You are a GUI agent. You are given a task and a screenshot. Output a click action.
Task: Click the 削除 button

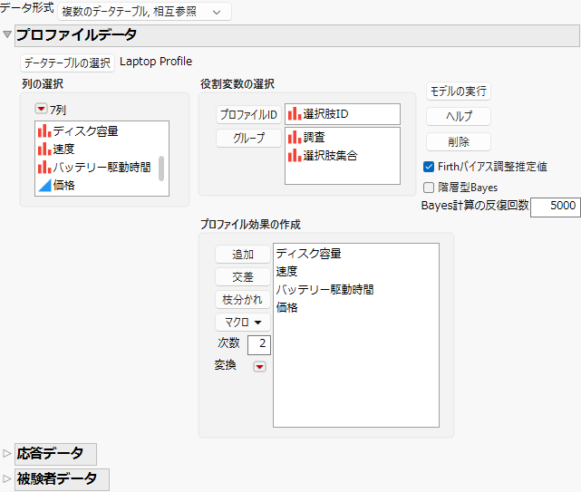click(x=459, y=141)
